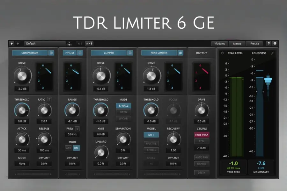This screenshot has width=287, height=191.
Task: Click the Compressor module bottom scrollbar
Action: click(33, 174)
